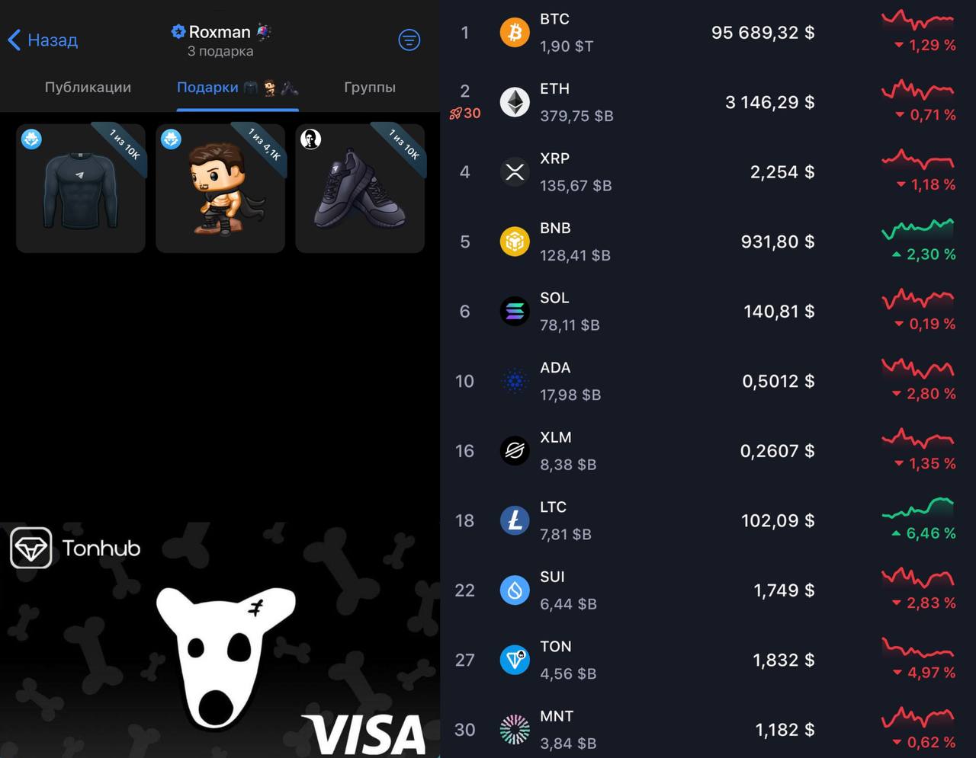Click the Bitcoin coin icon
976x758 pixels.
point(515,33)
